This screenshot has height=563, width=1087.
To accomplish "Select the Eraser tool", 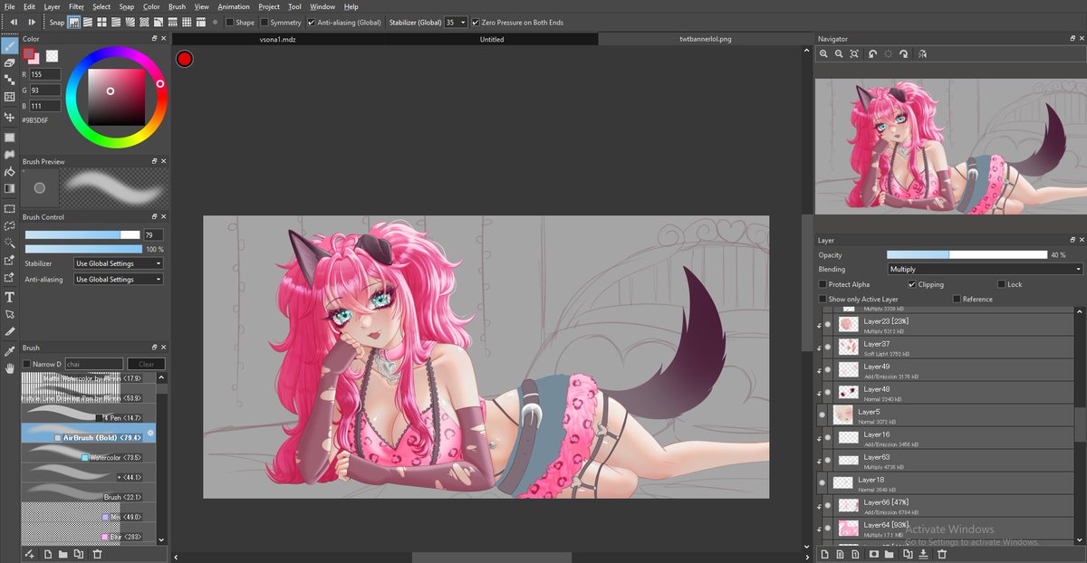I will (9, 62).
